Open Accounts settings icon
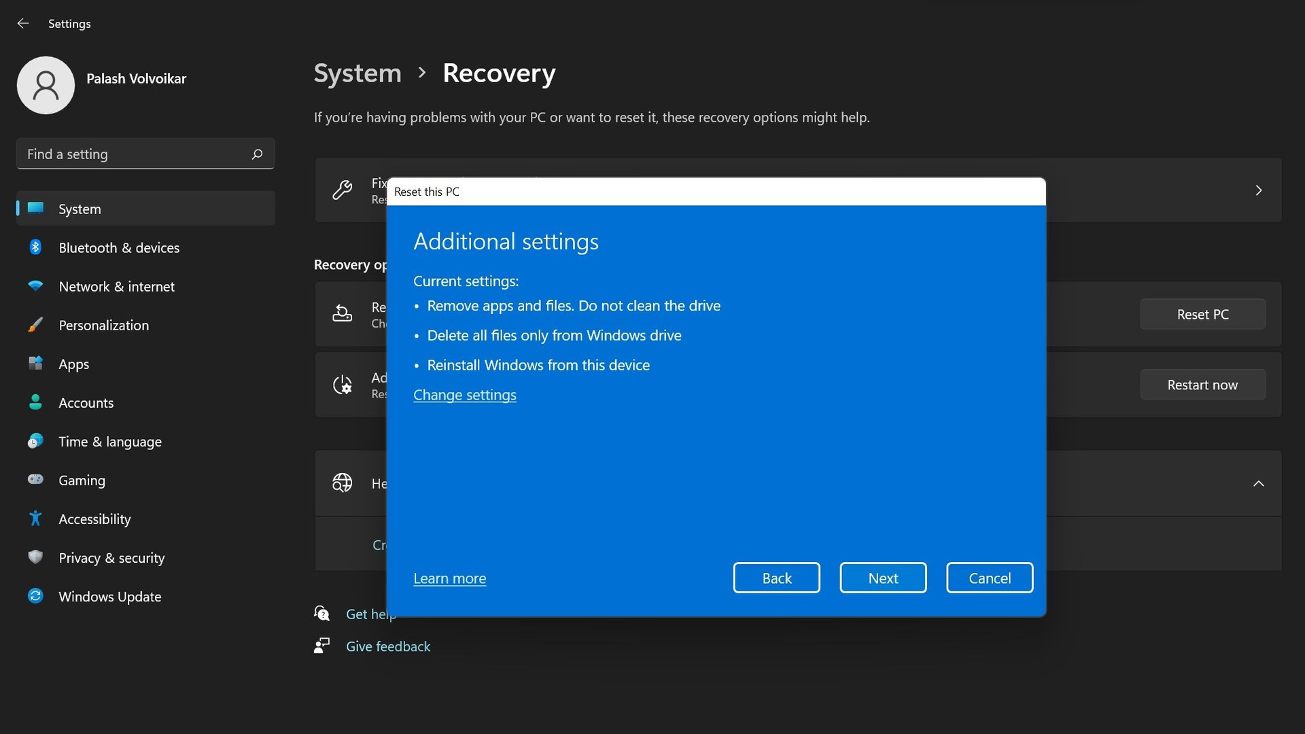Screen dimensions: 1305x734 click(35, 402)
